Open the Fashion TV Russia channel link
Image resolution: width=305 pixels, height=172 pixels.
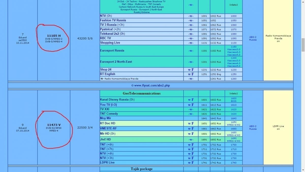click(113, 20)
